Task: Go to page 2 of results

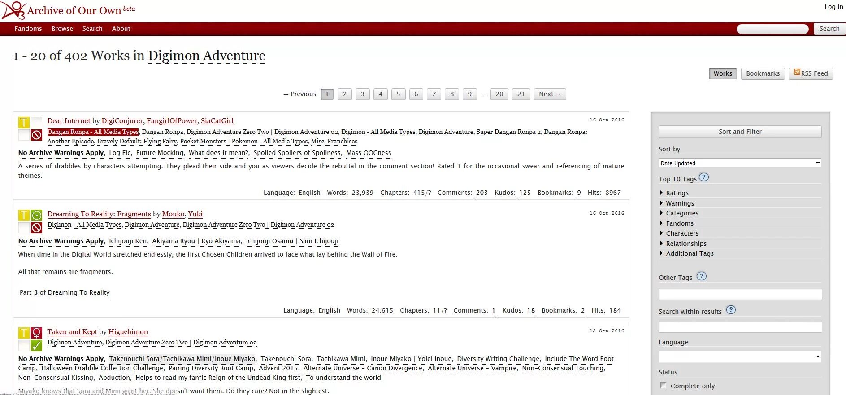Action: click(345, 94)
